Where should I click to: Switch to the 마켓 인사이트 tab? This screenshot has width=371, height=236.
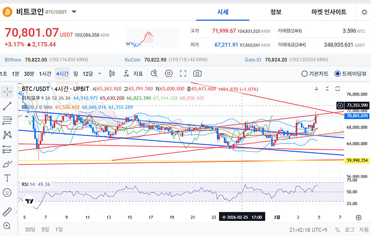(x=329, y=12)
